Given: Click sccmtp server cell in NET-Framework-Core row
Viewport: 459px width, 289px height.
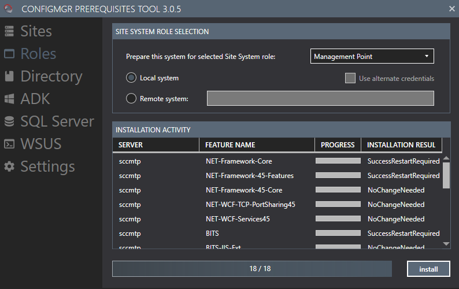Looking at the screenshot, I should tap(129, 161).
